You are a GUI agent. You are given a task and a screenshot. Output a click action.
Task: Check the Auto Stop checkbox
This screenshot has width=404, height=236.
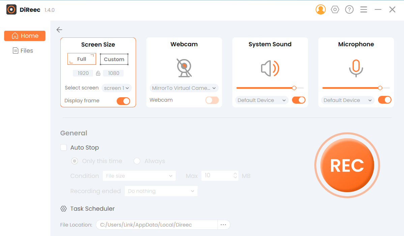[64, 148]
